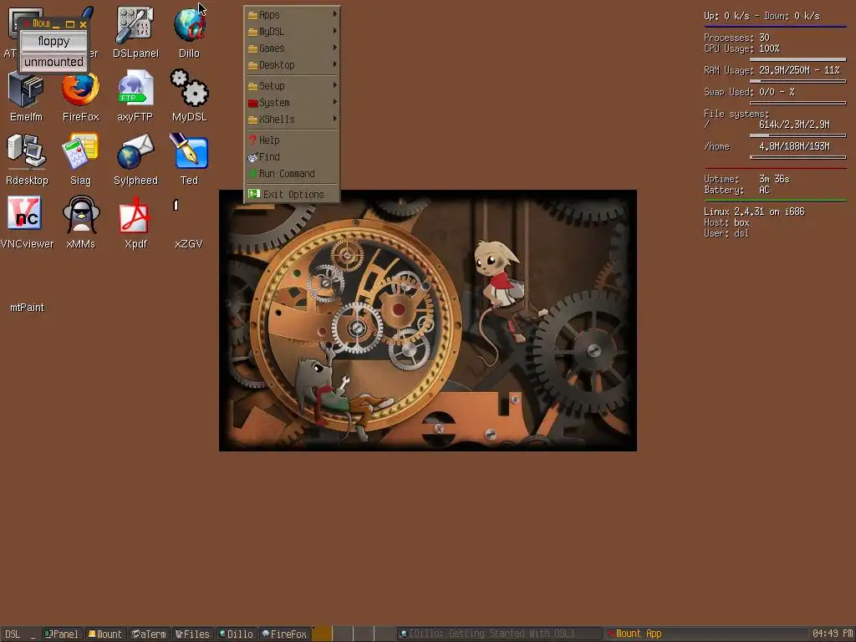Click the floppy button in Mount window

click(53, 41)
